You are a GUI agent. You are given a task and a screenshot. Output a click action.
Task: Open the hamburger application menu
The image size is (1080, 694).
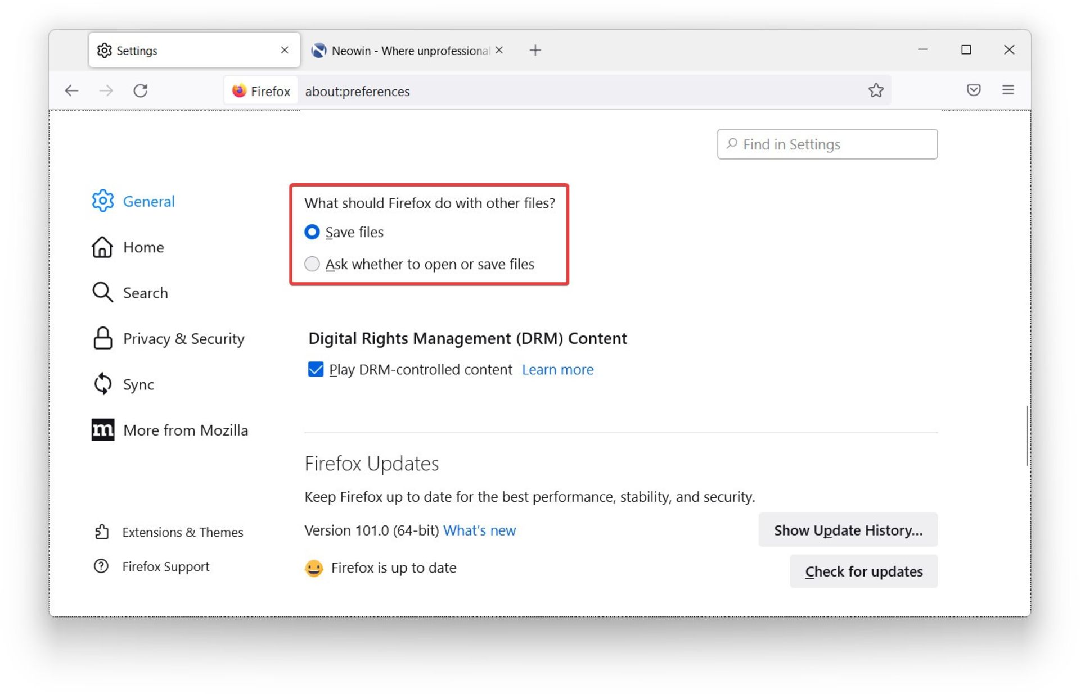tap(1007, 90)
